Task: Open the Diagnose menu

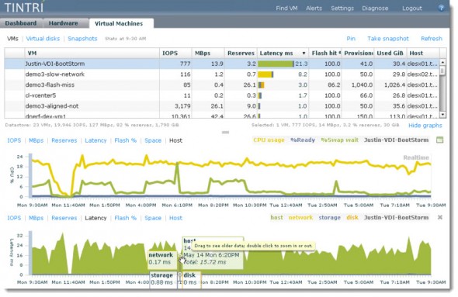Action: [376, 9]
